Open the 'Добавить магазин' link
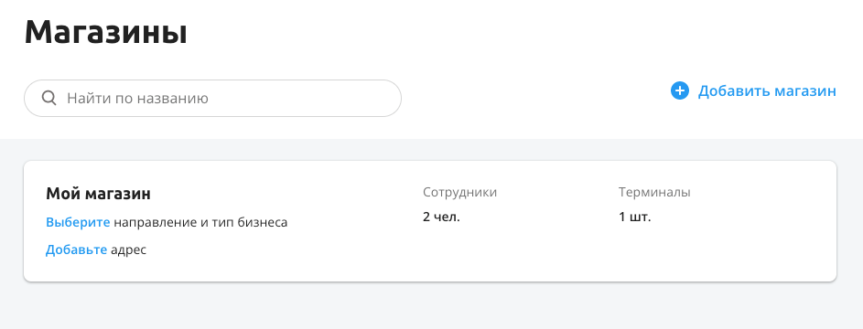Screen dimensions: 863x329 point(753,90)
